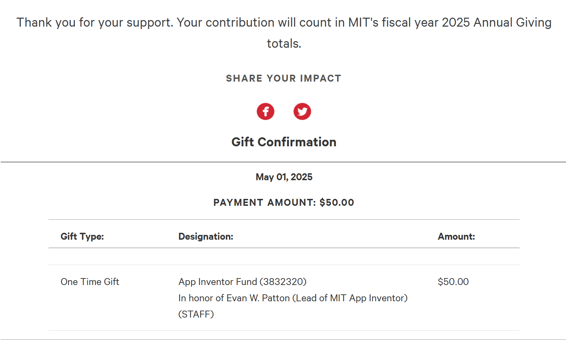Click App Inventor Fund (3832320) text
This screenshot has width=566, height=340.
click(x=242, y=282)
